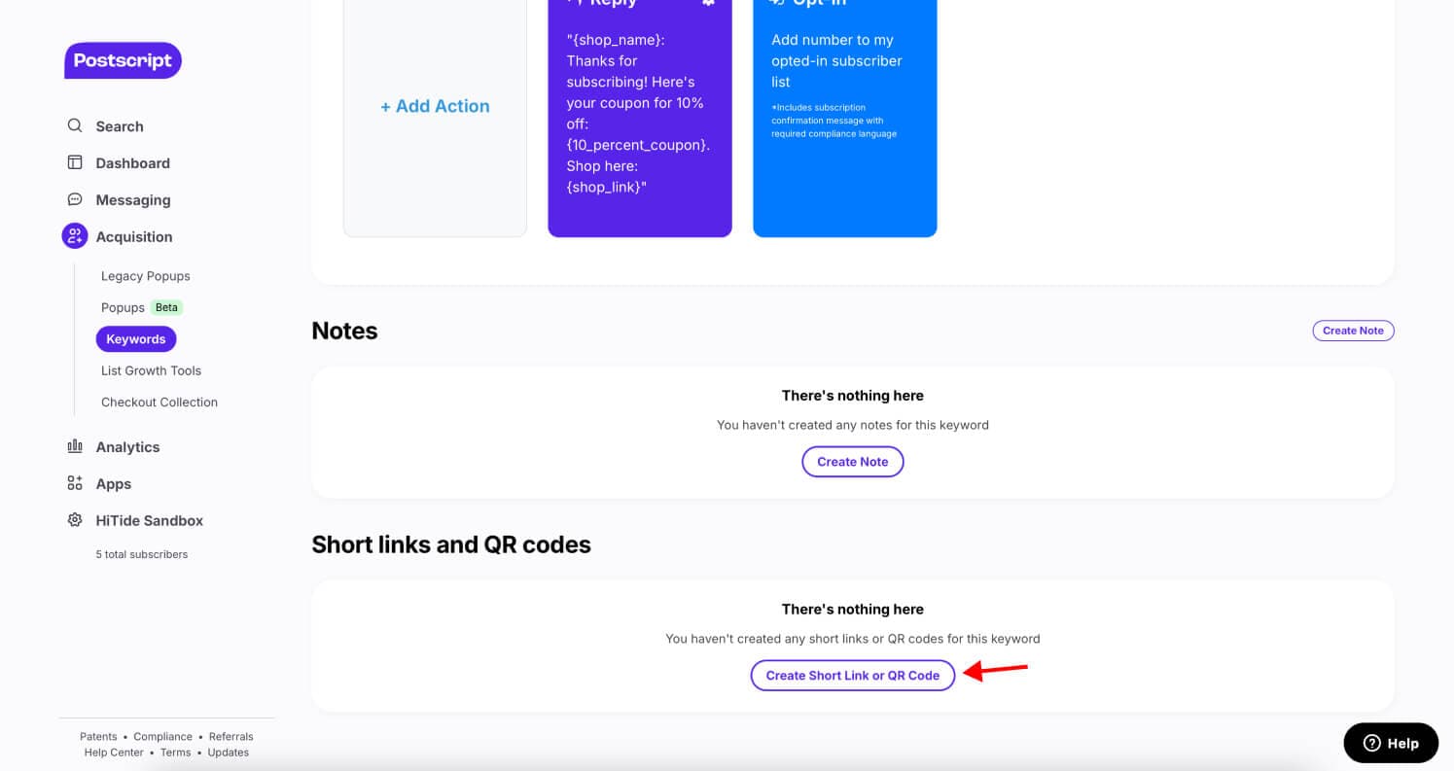1454x771 pixels.
Task: Select the Keywords sidebar item
Action: [136, 339]
